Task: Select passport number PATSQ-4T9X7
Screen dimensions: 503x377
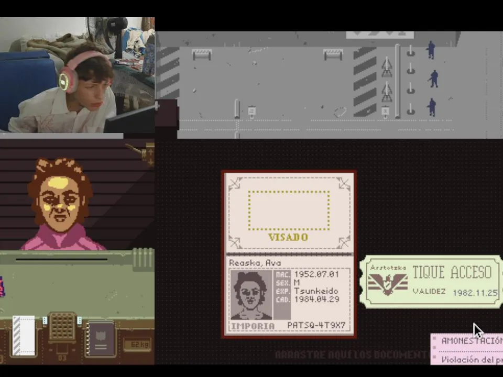Action: point(316,325)
